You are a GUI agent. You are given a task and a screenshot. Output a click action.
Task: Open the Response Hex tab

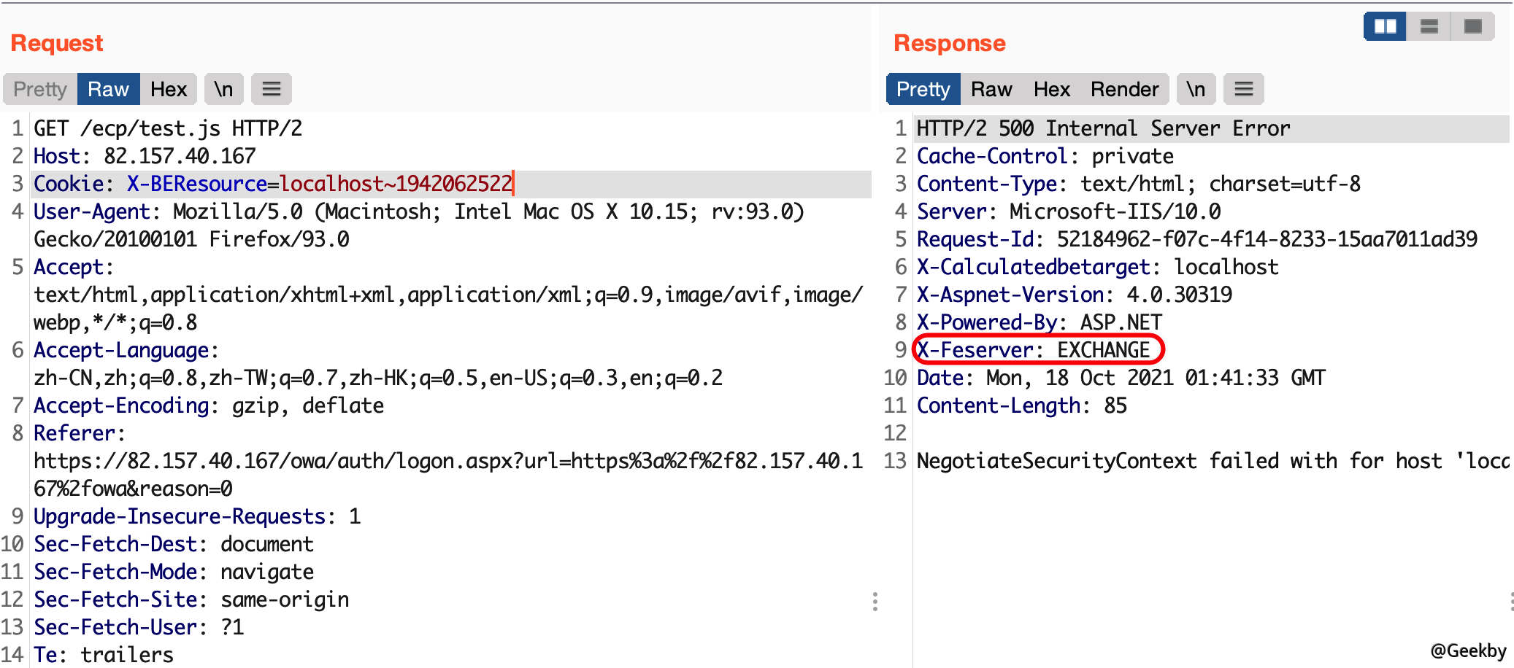point(1051,89)
